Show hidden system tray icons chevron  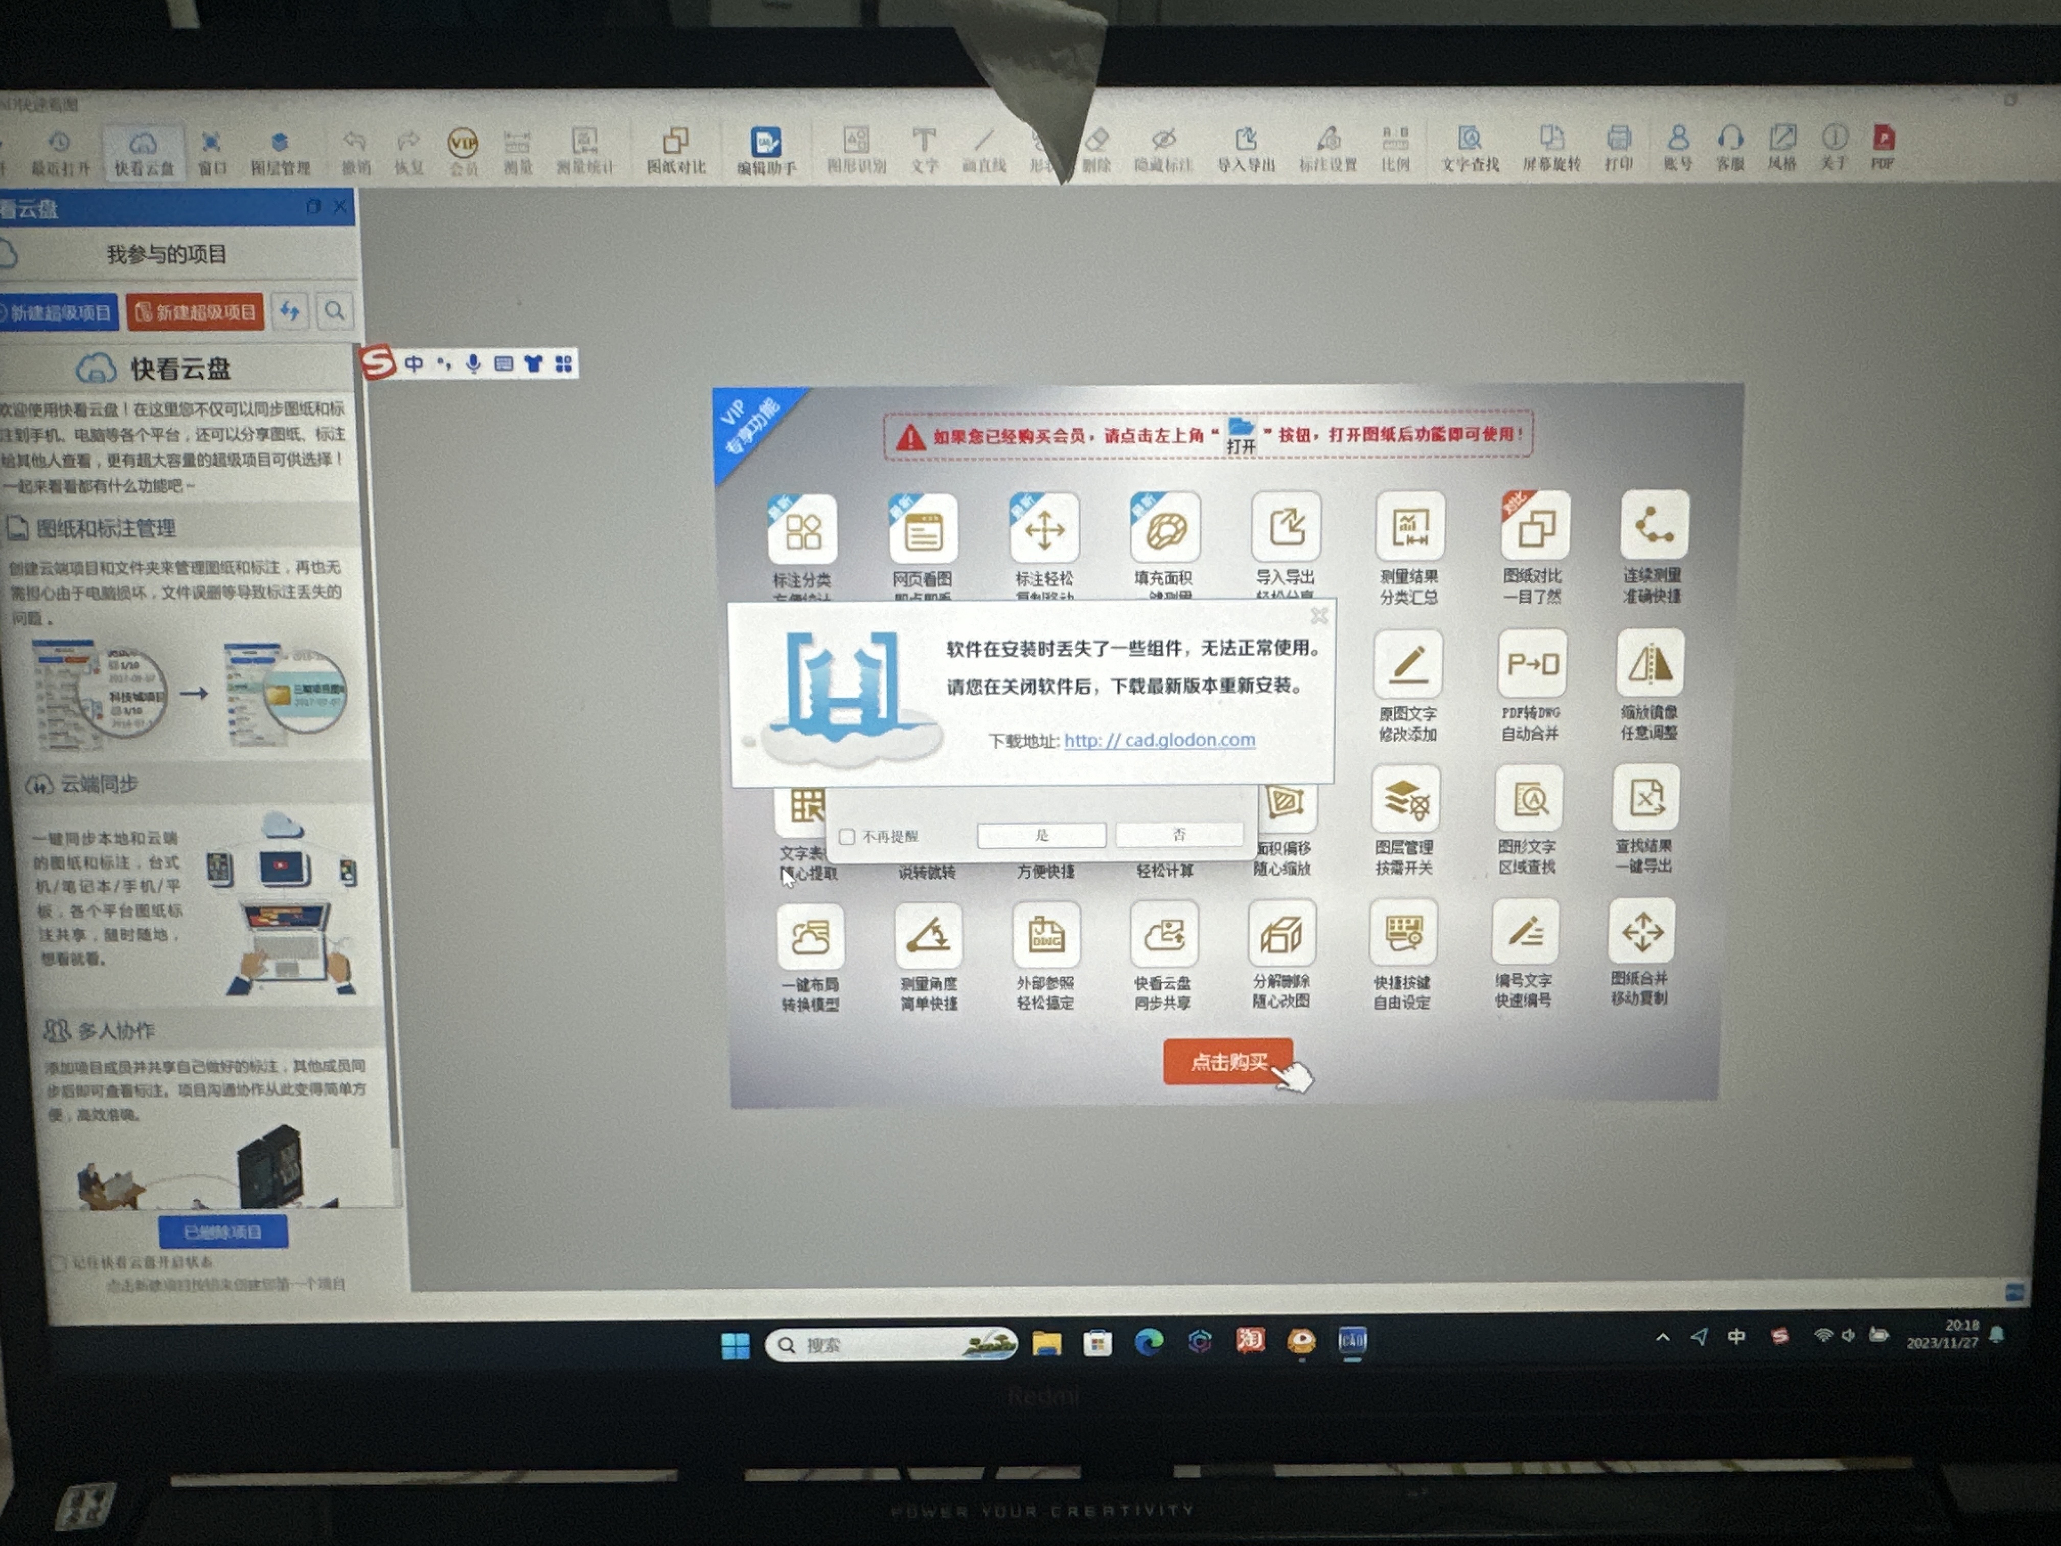click(1662, 1337)
